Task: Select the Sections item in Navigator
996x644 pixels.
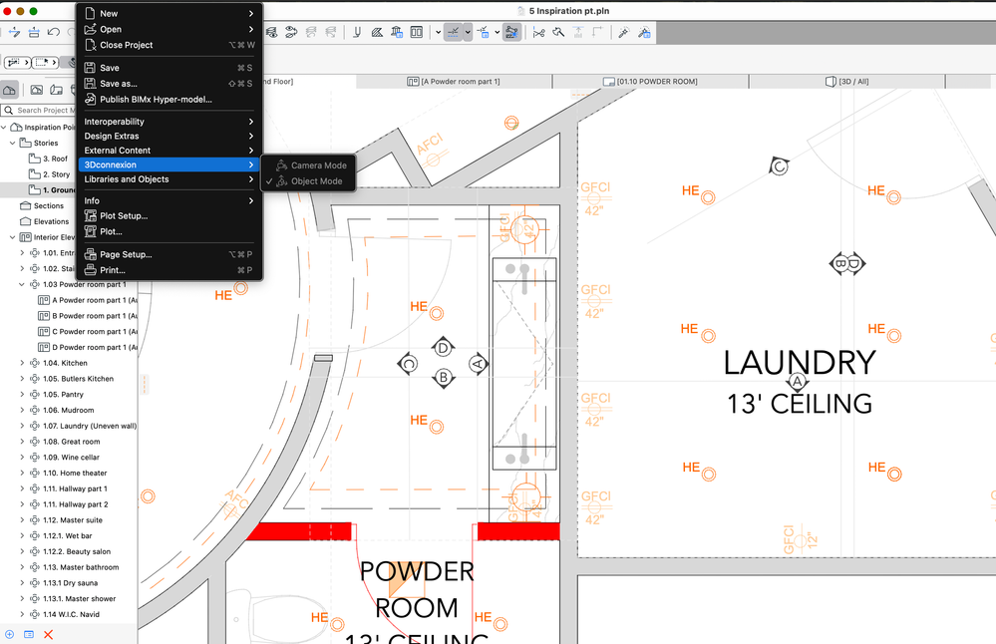Action: click(x=42, y=205)
